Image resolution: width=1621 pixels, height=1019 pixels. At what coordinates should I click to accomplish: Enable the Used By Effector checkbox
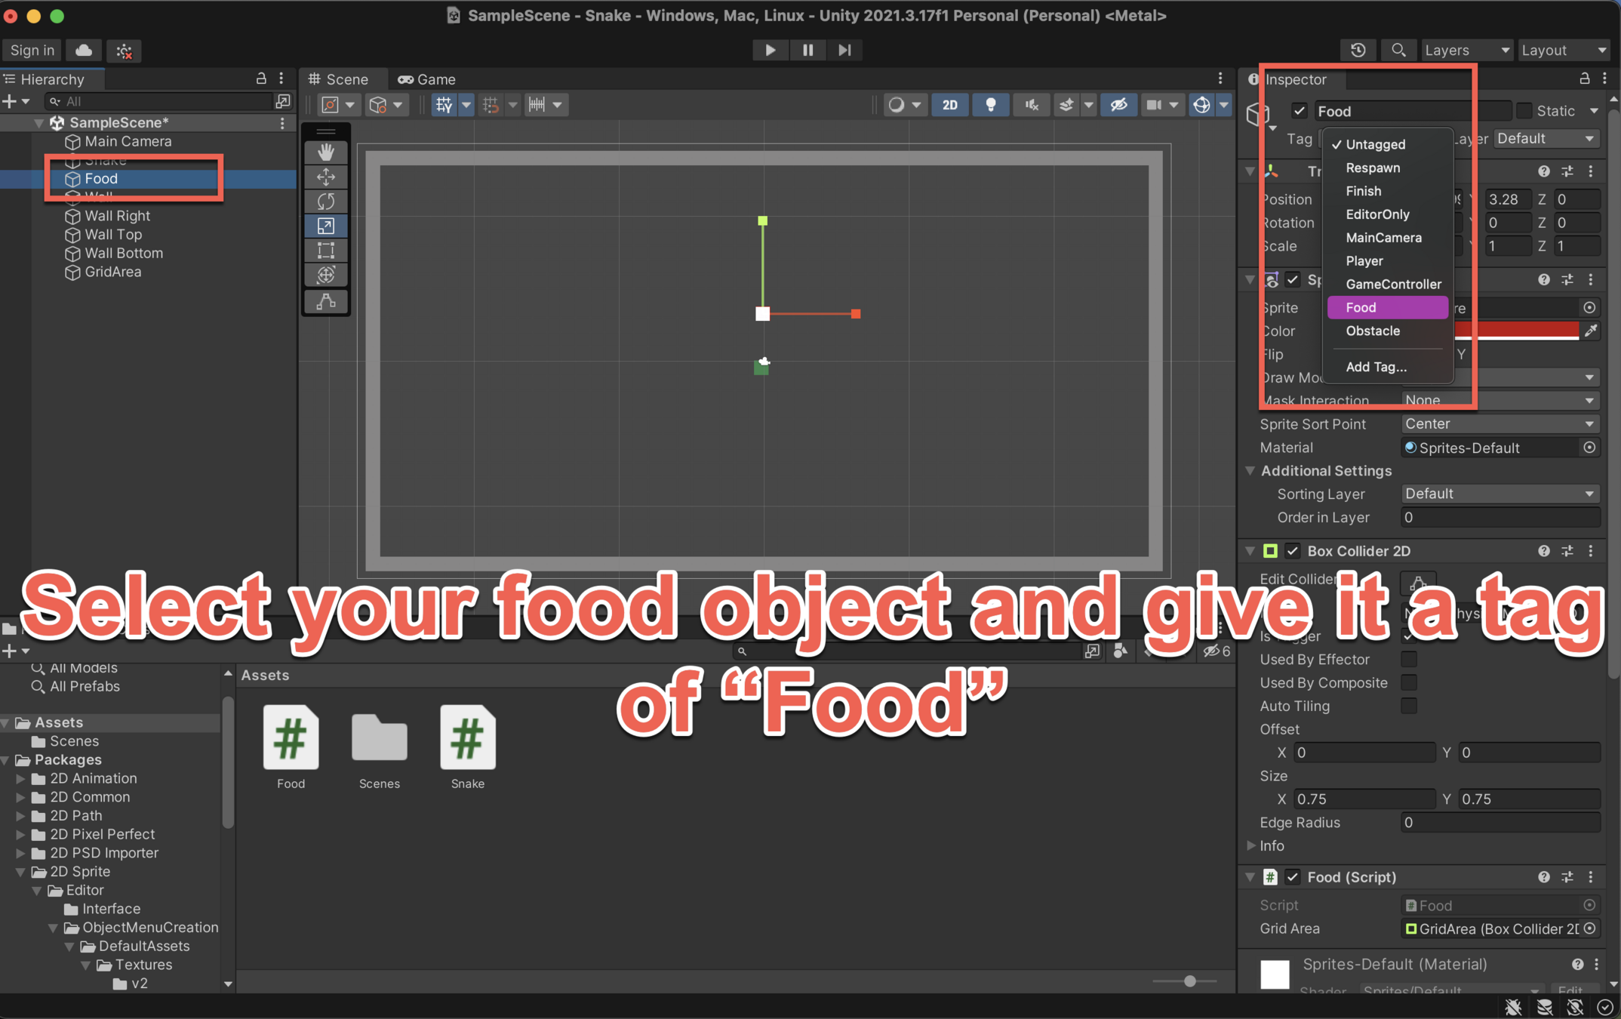coord(1408,659)
